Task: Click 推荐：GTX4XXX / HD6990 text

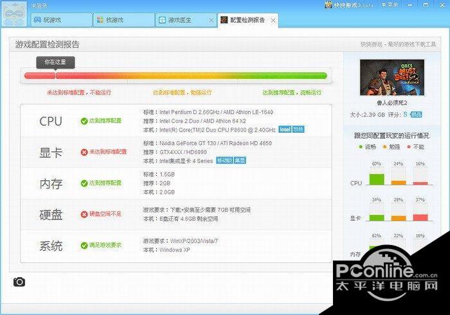Action: 175,152
